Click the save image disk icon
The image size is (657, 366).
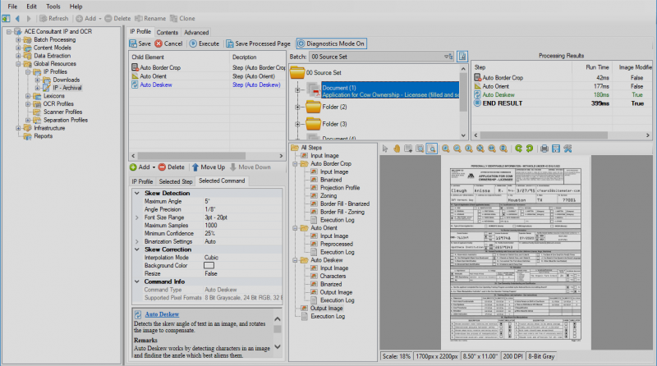[555, 148]
